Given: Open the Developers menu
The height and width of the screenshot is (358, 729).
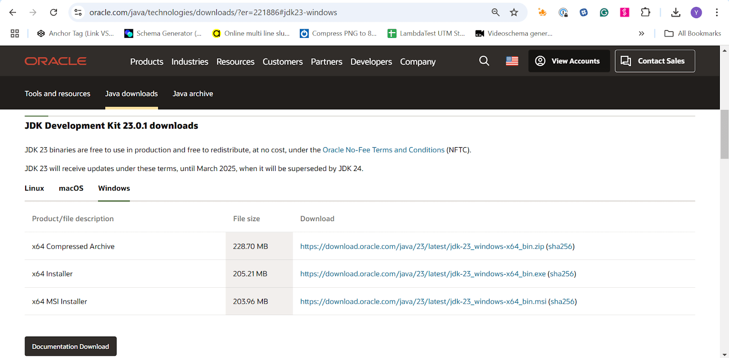Looking at the screenshot, I should [371, 62].
